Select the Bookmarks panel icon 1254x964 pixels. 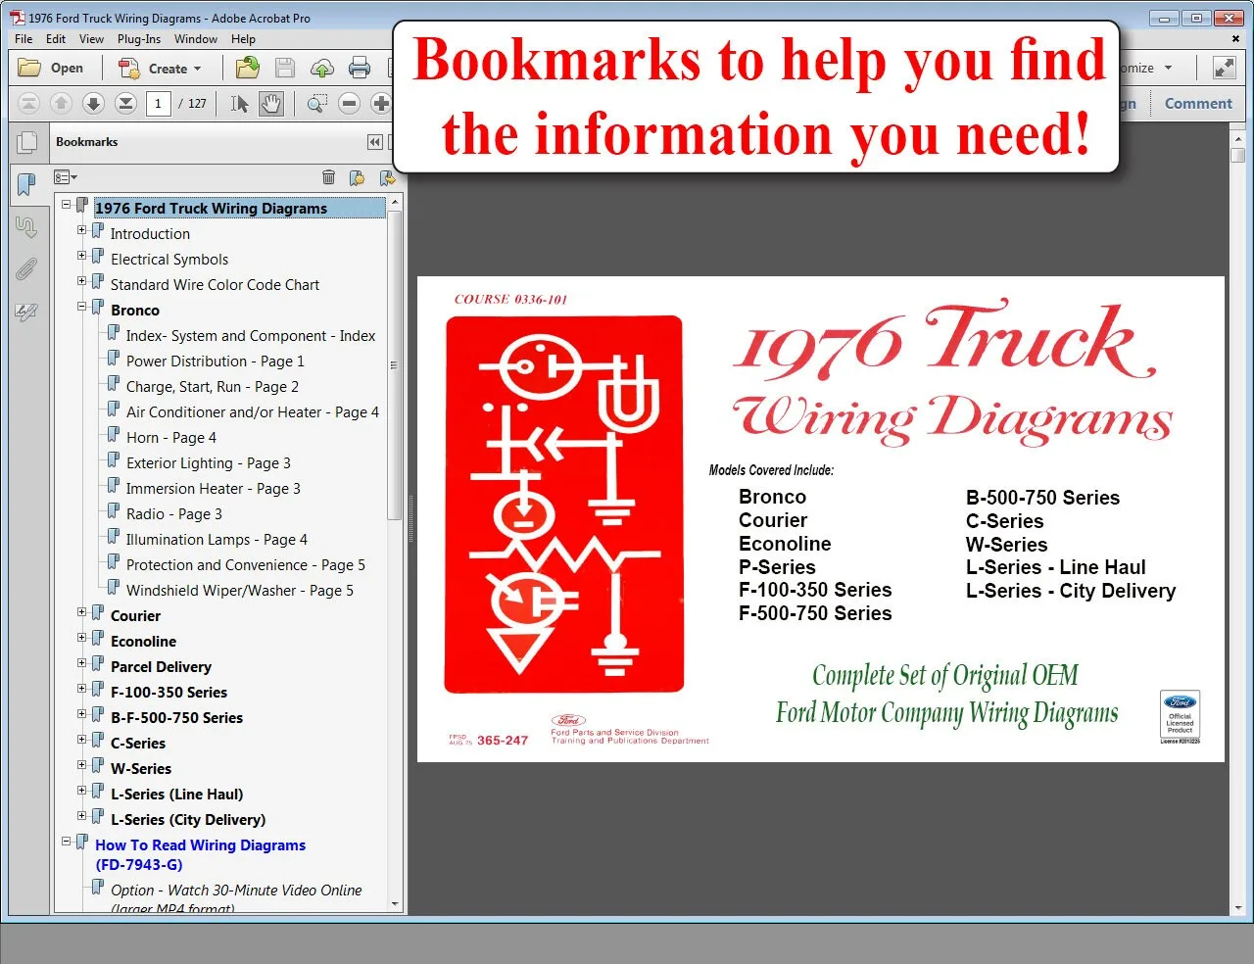click(26, 183)
